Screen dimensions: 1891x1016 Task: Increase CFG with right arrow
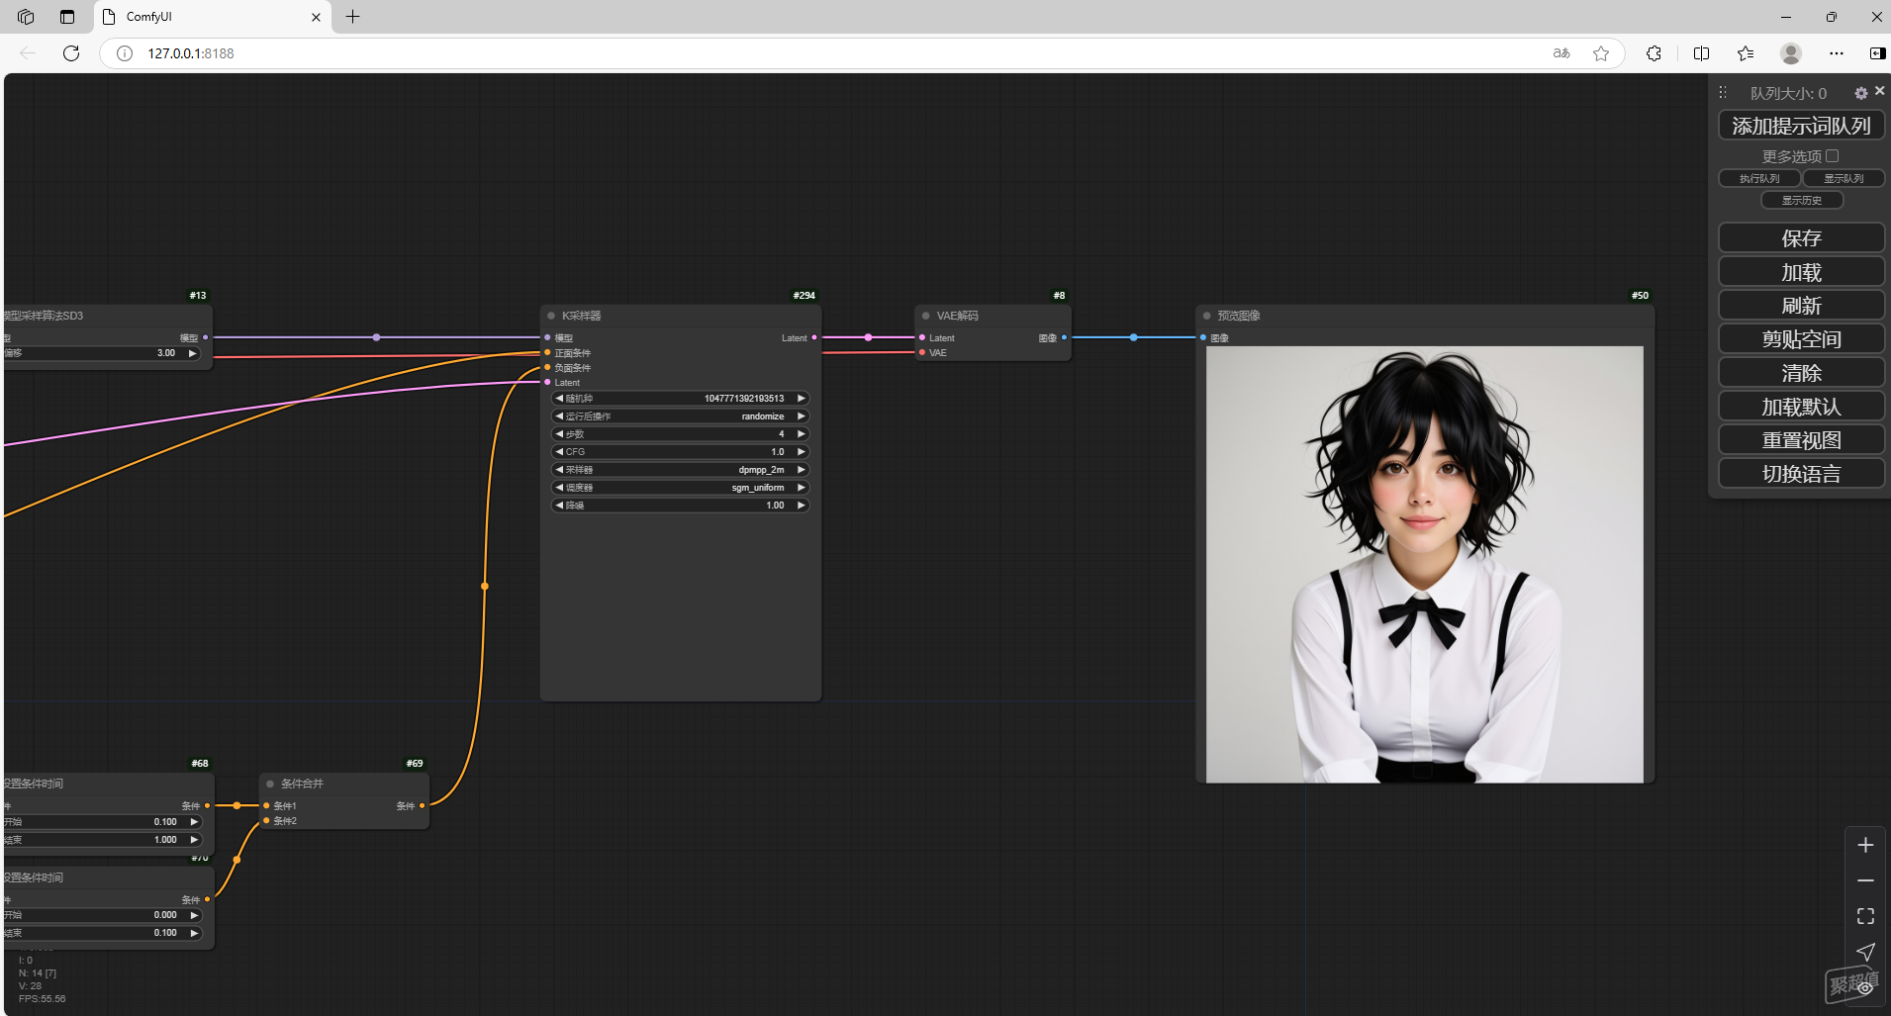802,452
